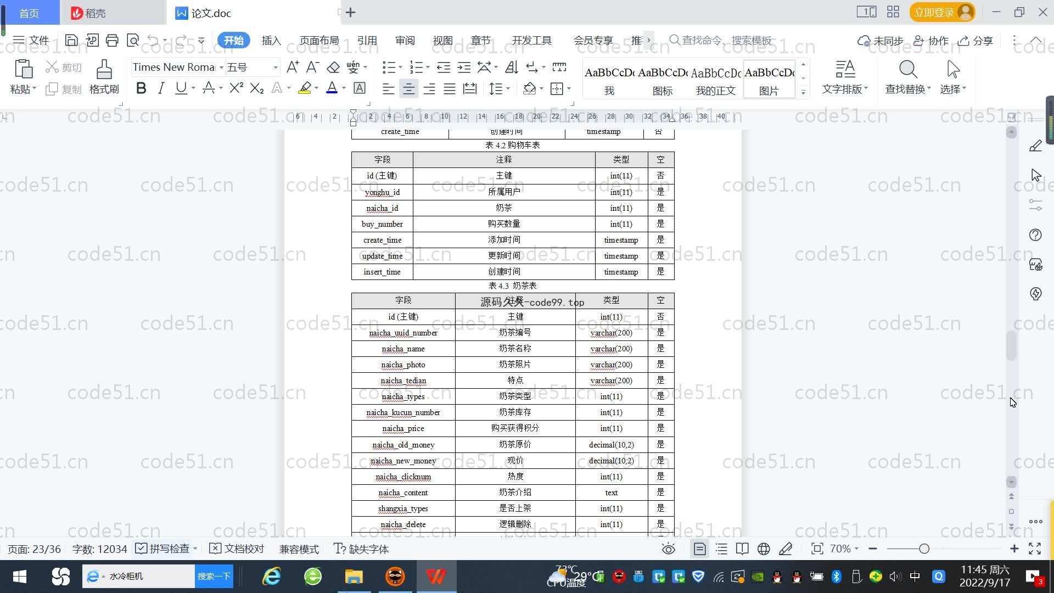
Task: Expand highlight color dropdown arrow
Action: (x=316, y=88)
